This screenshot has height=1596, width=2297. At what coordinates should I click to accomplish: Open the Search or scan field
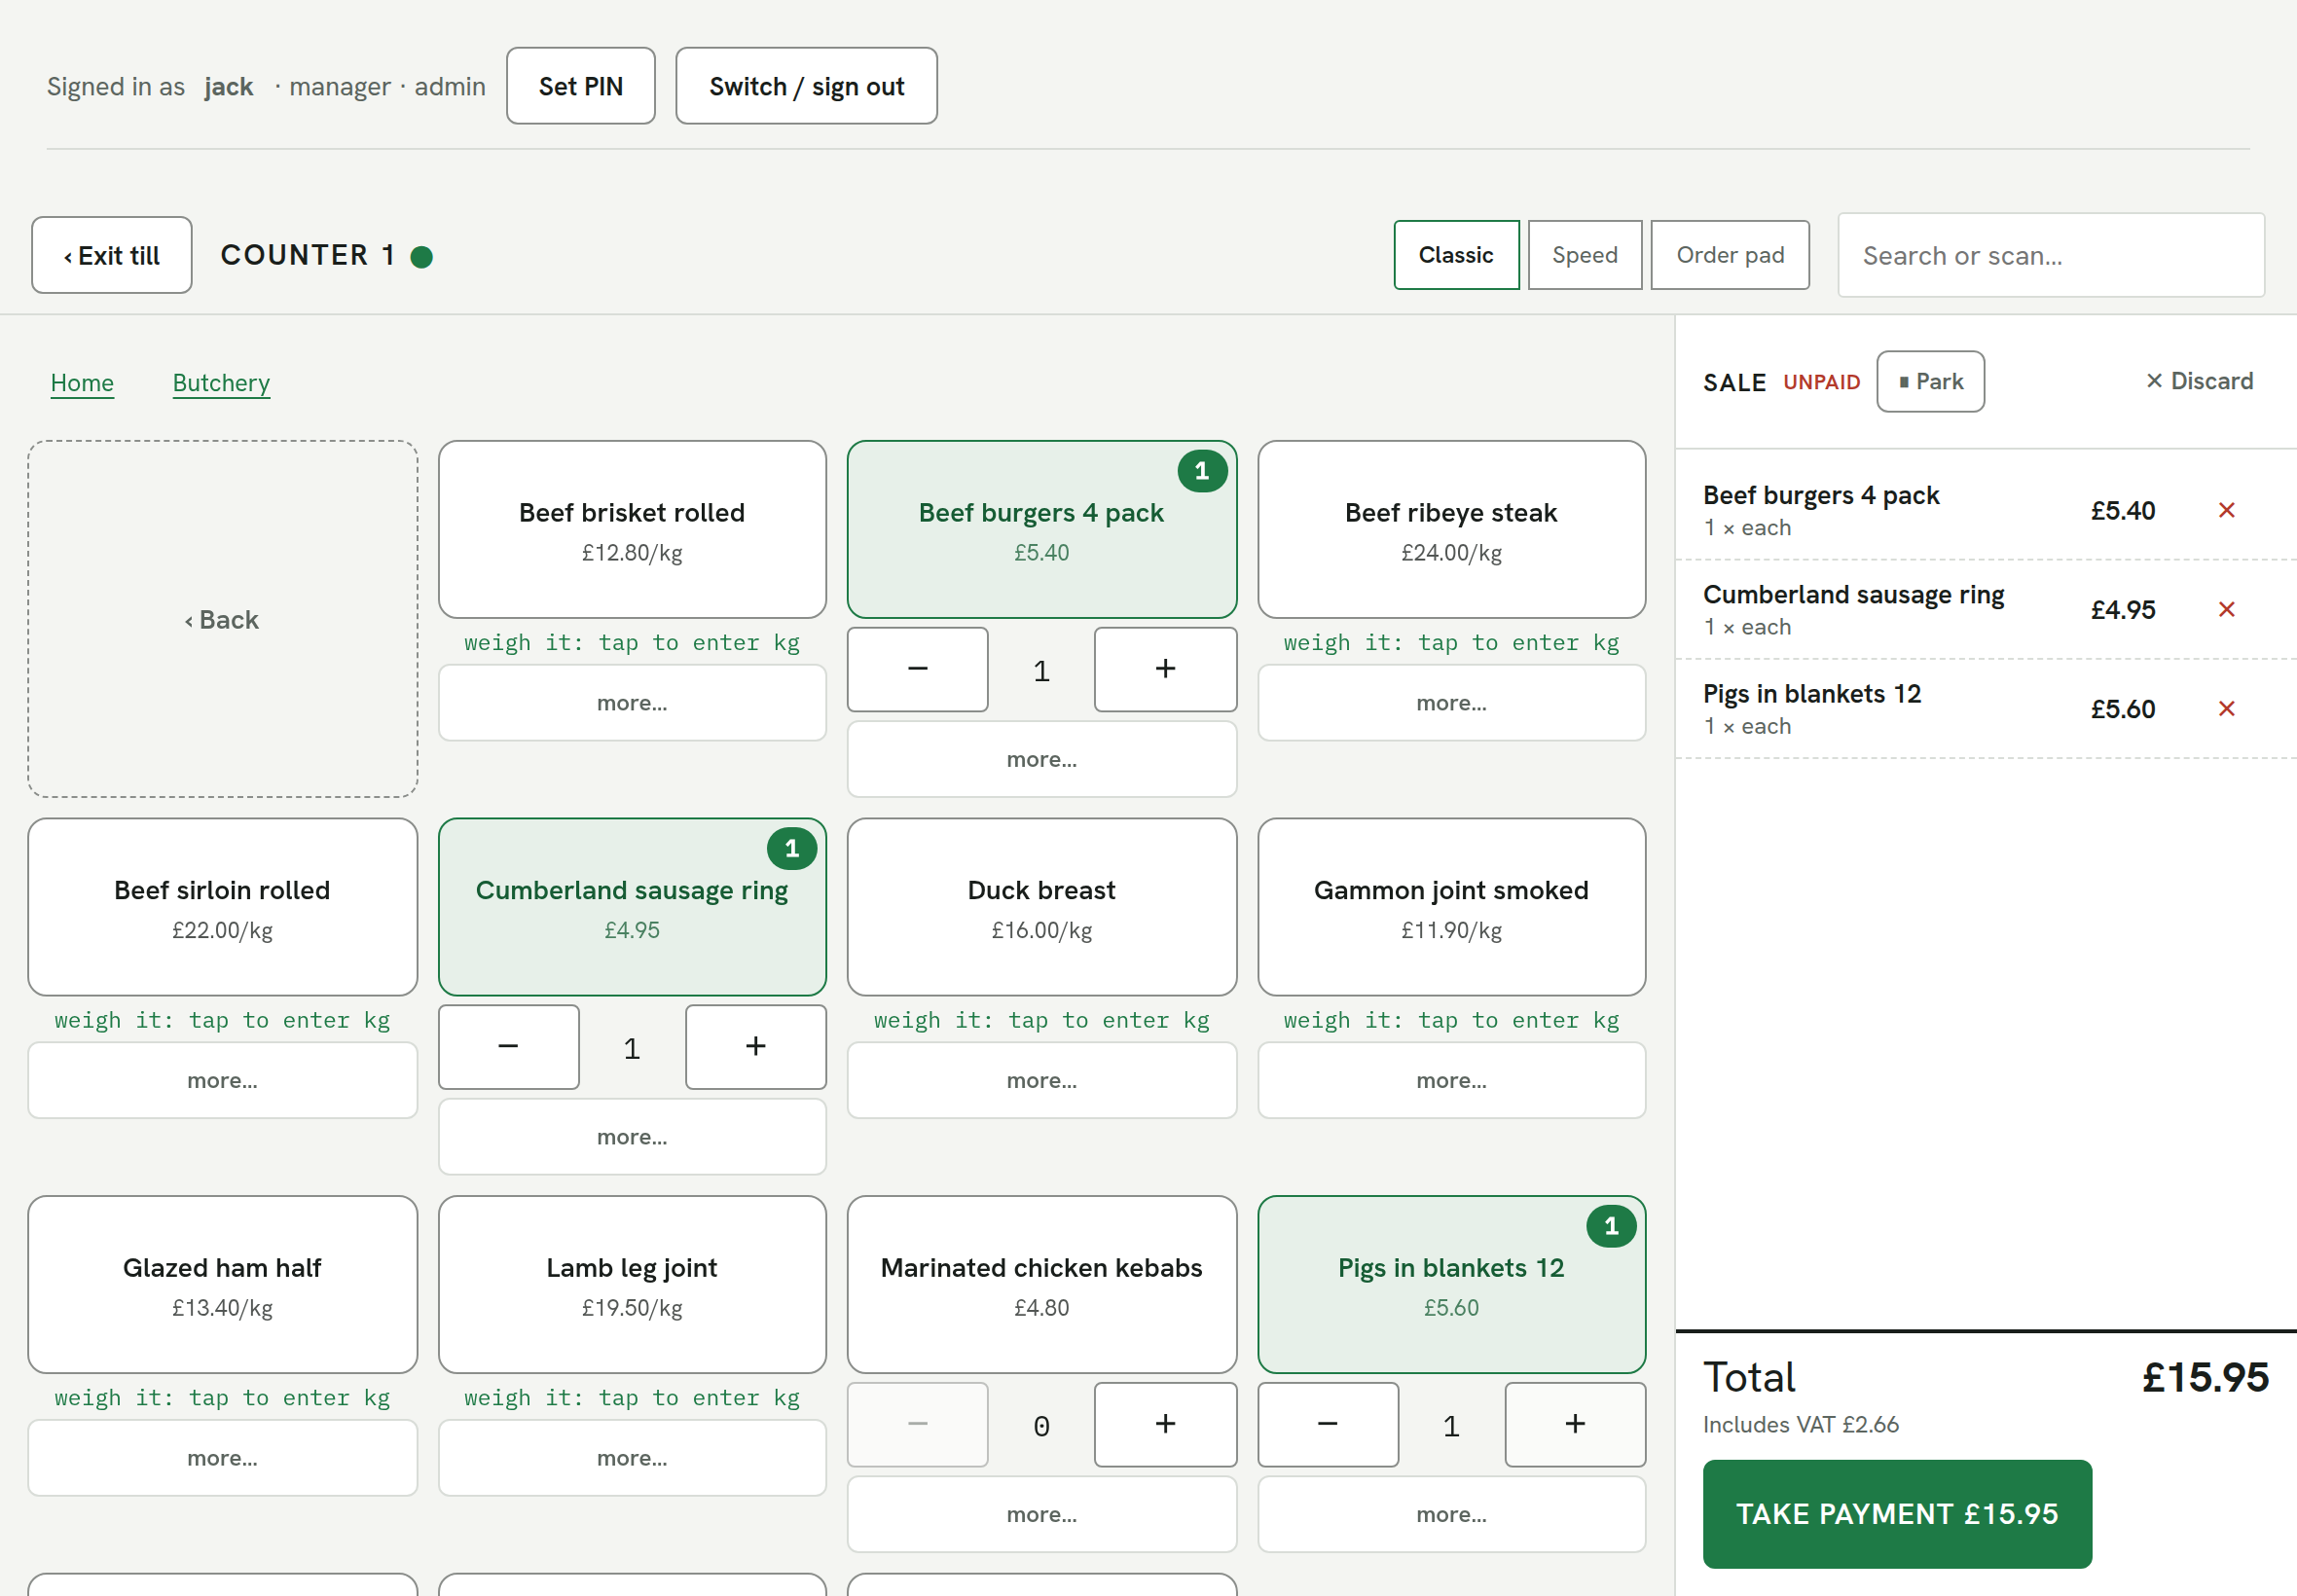tap(2051, 255)
